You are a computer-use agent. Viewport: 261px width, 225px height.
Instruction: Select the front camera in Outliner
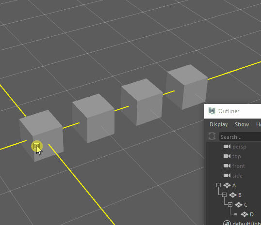coord(239,166)
